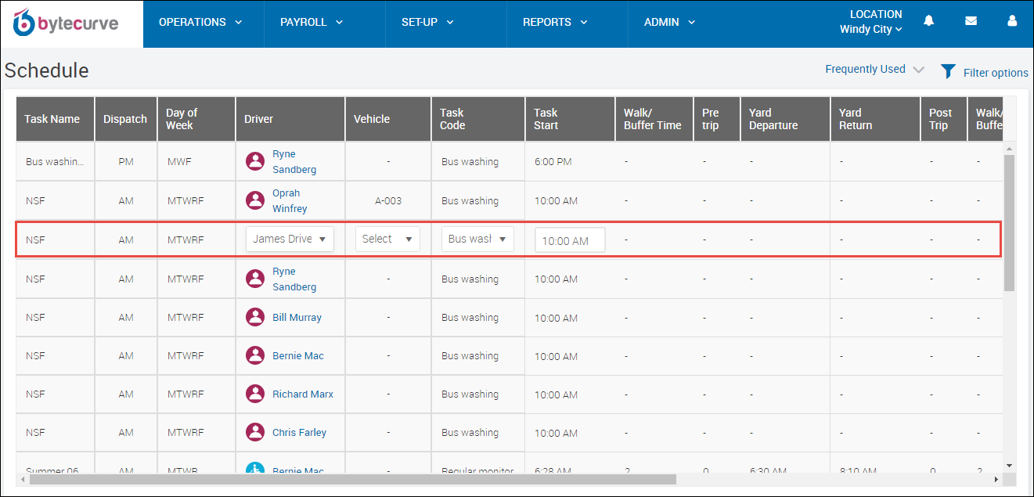Click the avatar icon in the Bus washing PM row
Screen dimensions: 1034x497
[x=255, y=161]
